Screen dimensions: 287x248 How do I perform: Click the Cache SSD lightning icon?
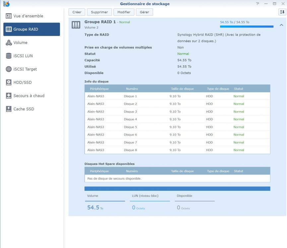9,109
